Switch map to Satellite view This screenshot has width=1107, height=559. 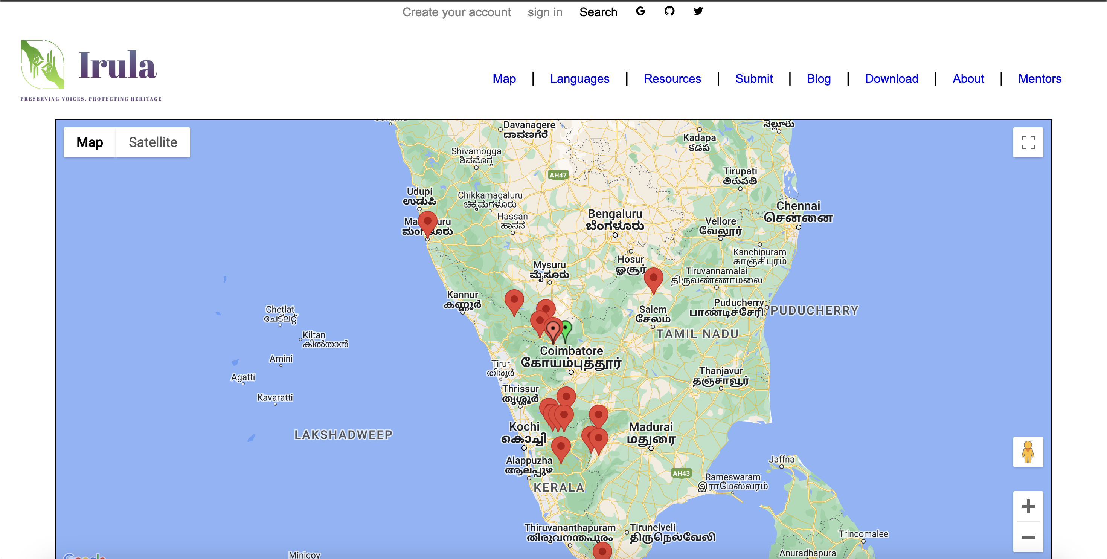(x=152, y=142)
